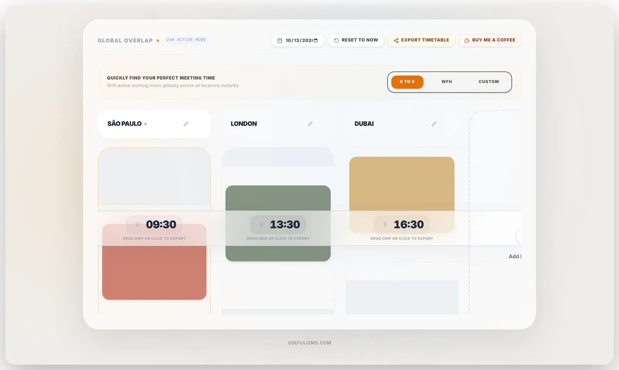Click the Dubai pencil edit icon
This screenshot has width=619, height=370.
point(434,124)
